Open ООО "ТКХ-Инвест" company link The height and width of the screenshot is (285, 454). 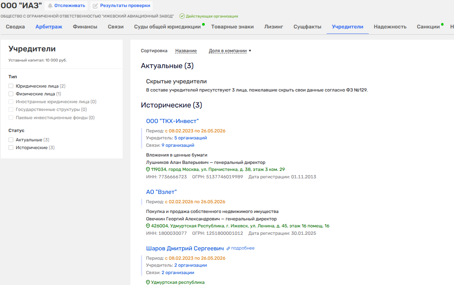pyautogui.click(x=172, y=121)
